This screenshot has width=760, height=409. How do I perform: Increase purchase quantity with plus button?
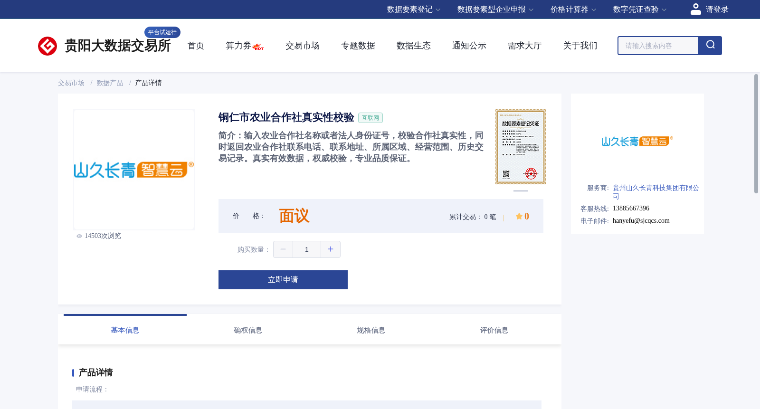coord(331,249)
